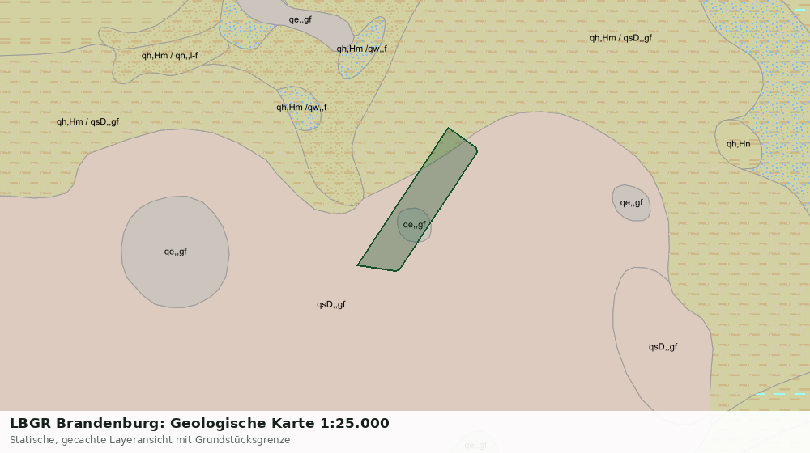
Task: Click the qsD,,gf label below the green parcel
Action: coord(331,304)
